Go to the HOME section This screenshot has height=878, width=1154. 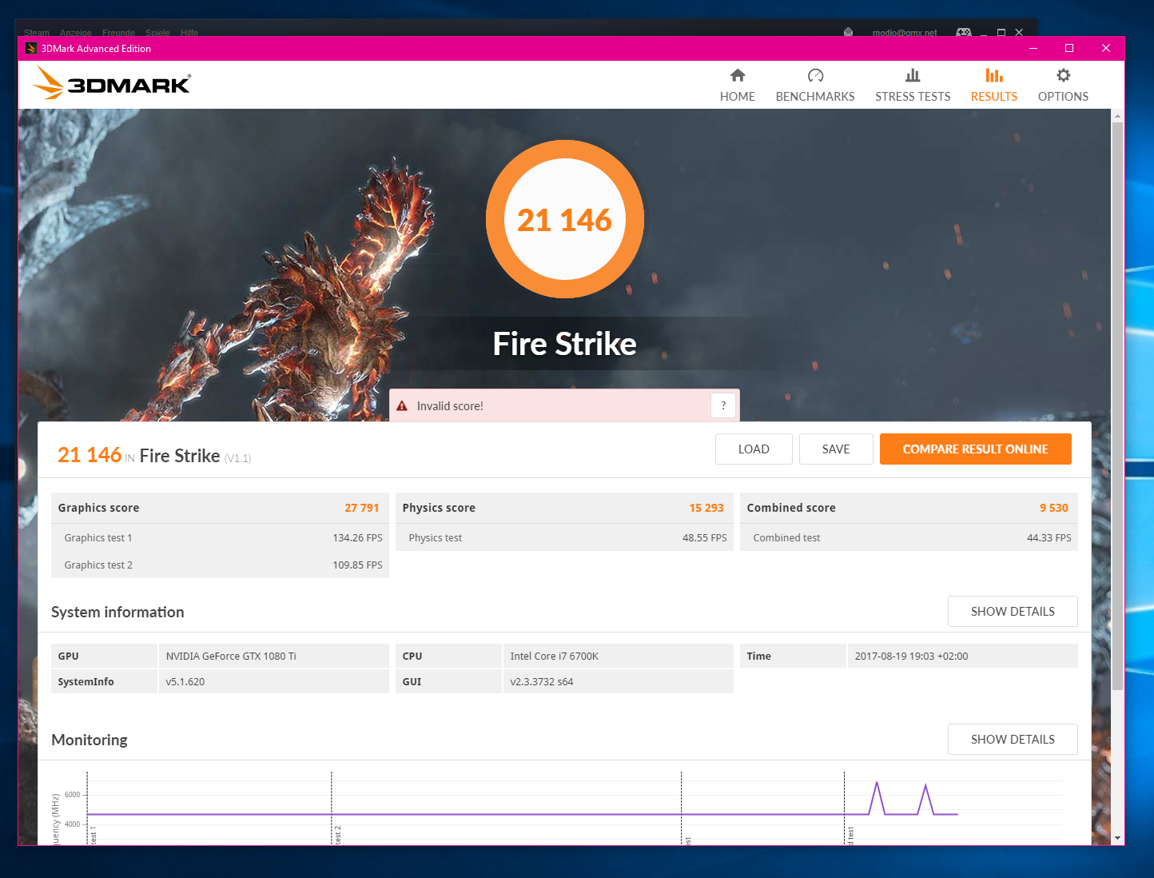click(737, 86)
